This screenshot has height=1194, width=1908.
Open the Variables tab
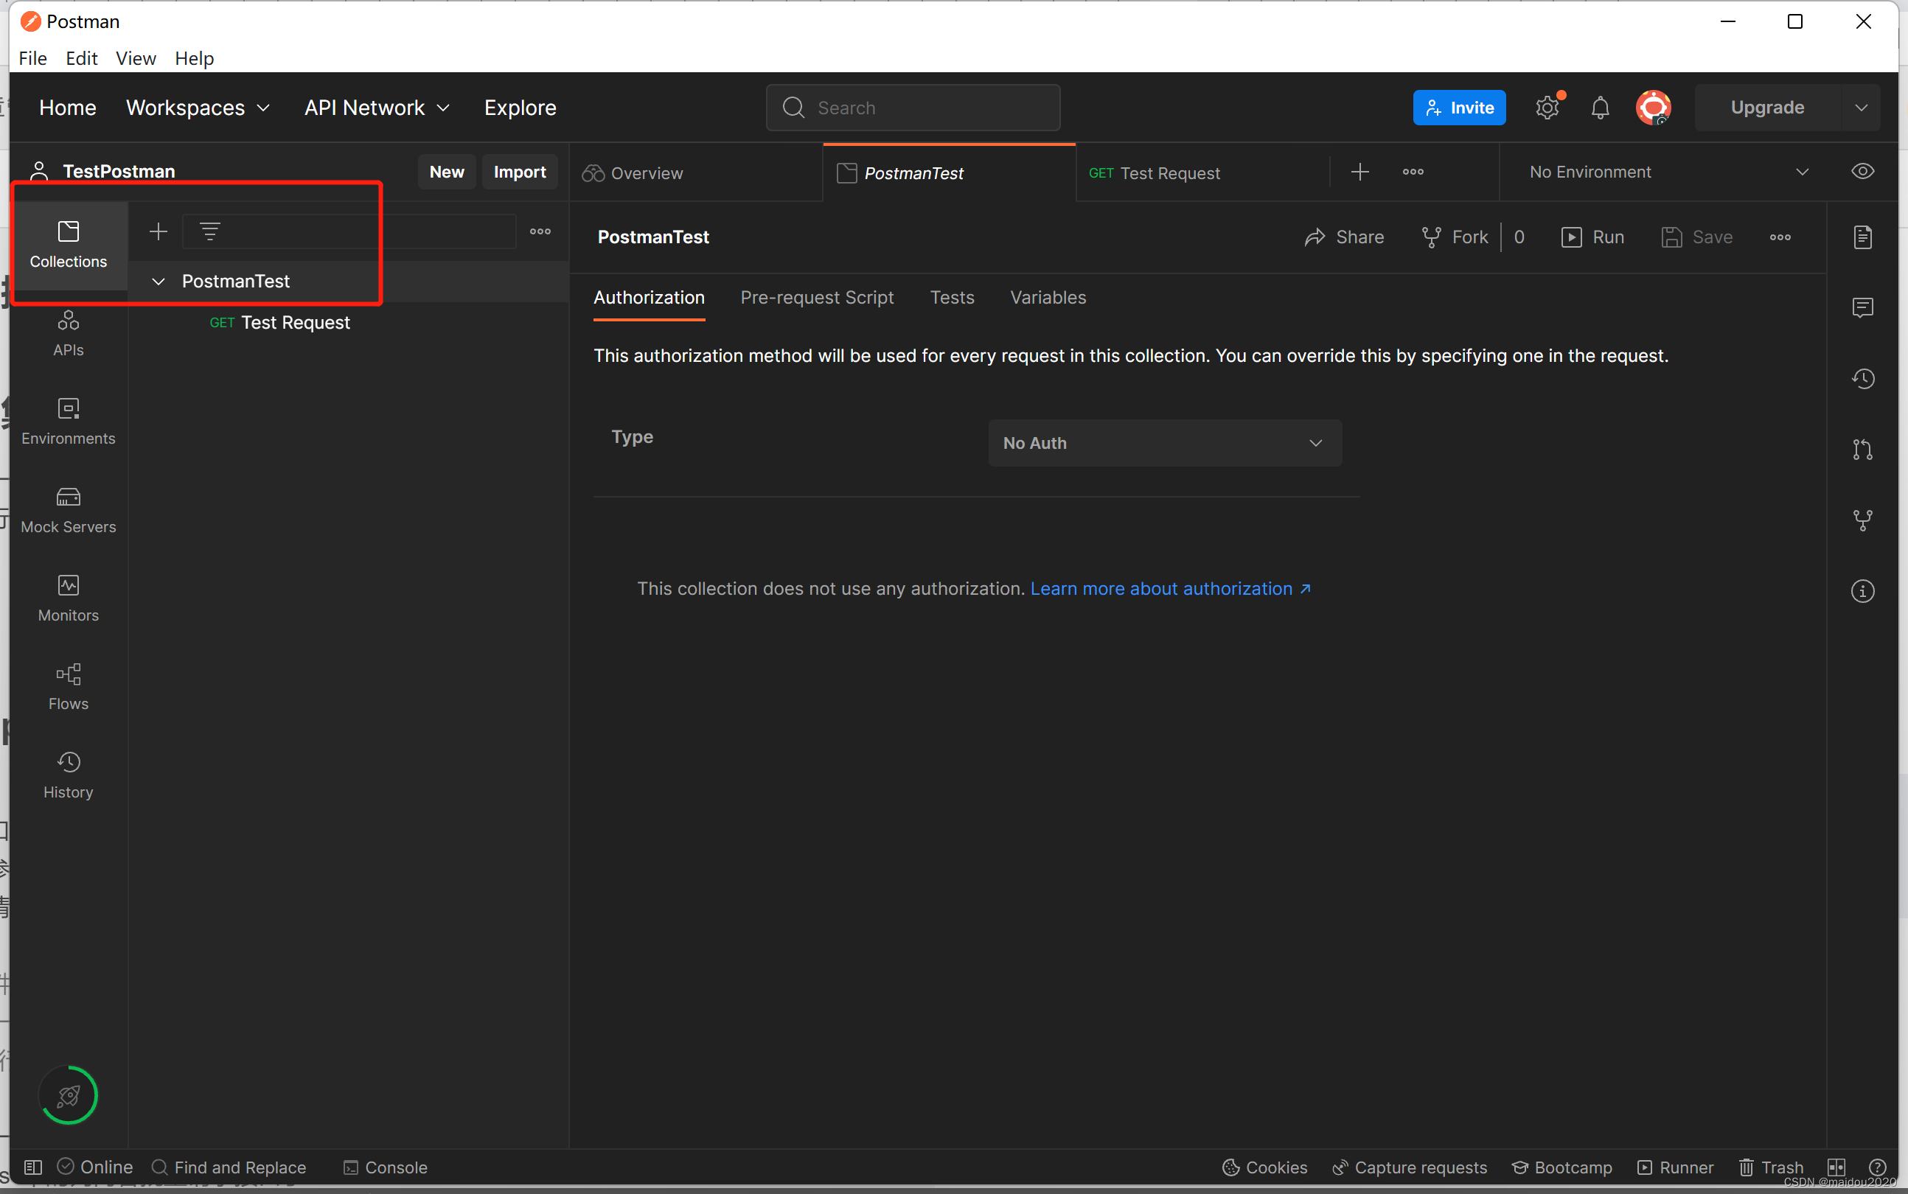1048,298
